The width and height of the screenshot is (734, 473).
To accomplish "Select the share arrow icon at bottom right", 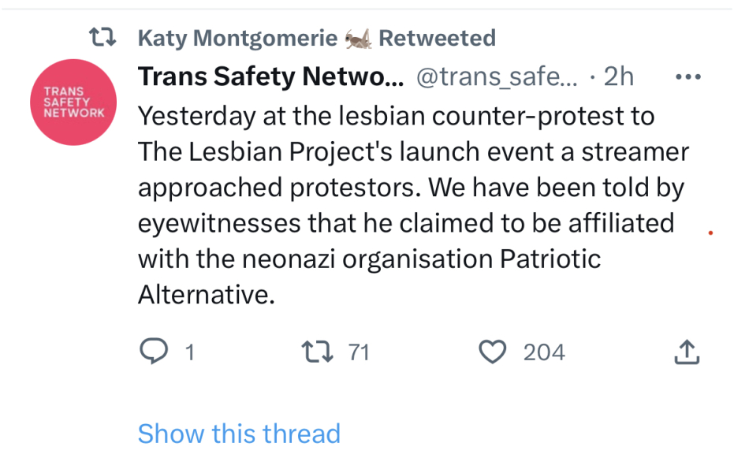I will [x=687, y=352].
